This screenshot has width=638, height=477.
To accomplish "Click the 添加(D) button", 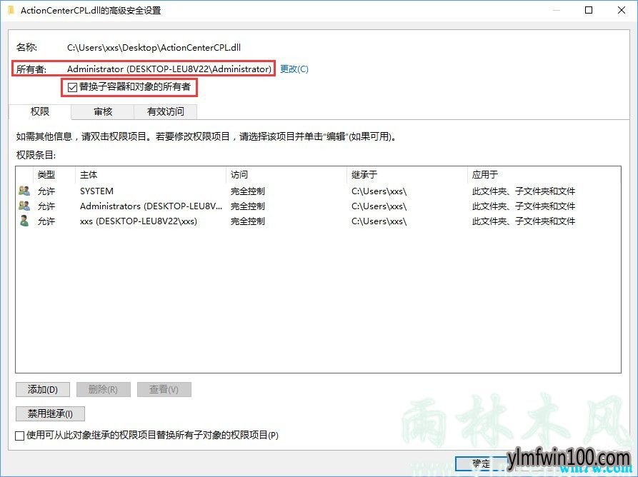I will click(43, 390).
